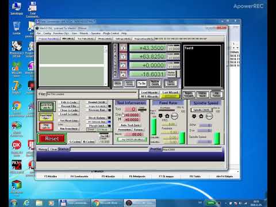
Task: Open the Operator menu
Action: click(x=95, y=33)
